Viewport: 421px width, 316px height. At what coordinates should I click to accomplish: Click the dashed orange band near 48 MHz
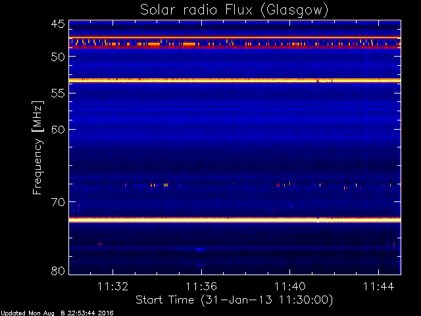tap(235, 43)
